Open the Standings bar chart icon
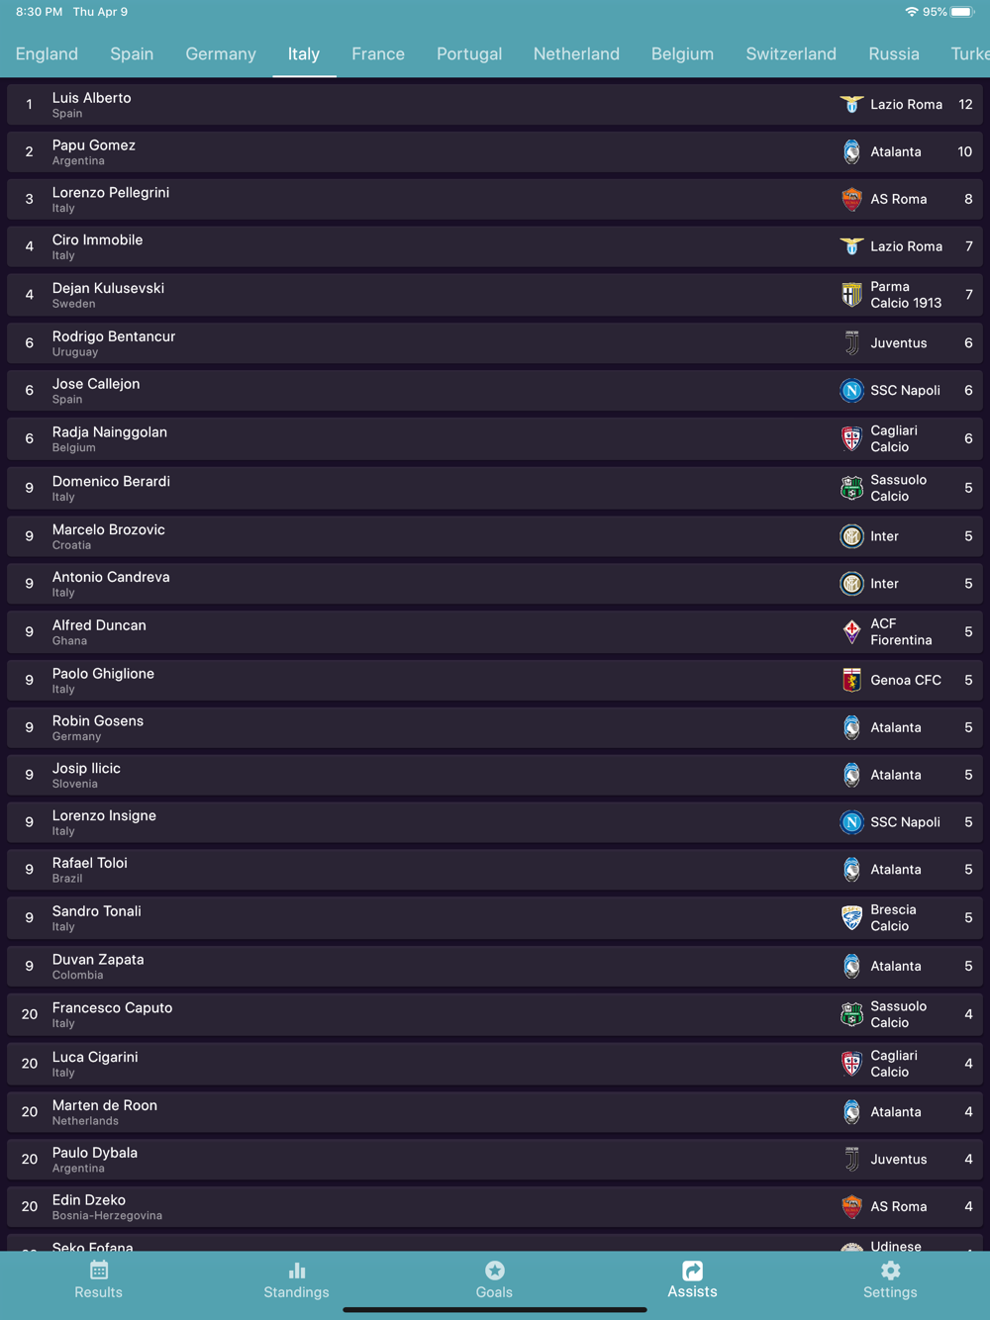 click(296, 1270)
